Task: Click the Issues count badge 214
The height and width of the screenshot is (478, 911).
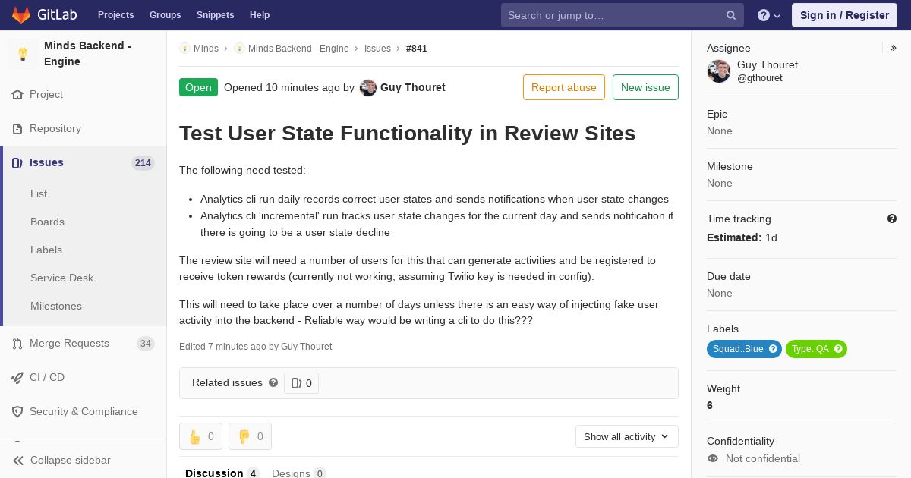Action: tap(143, 163)
